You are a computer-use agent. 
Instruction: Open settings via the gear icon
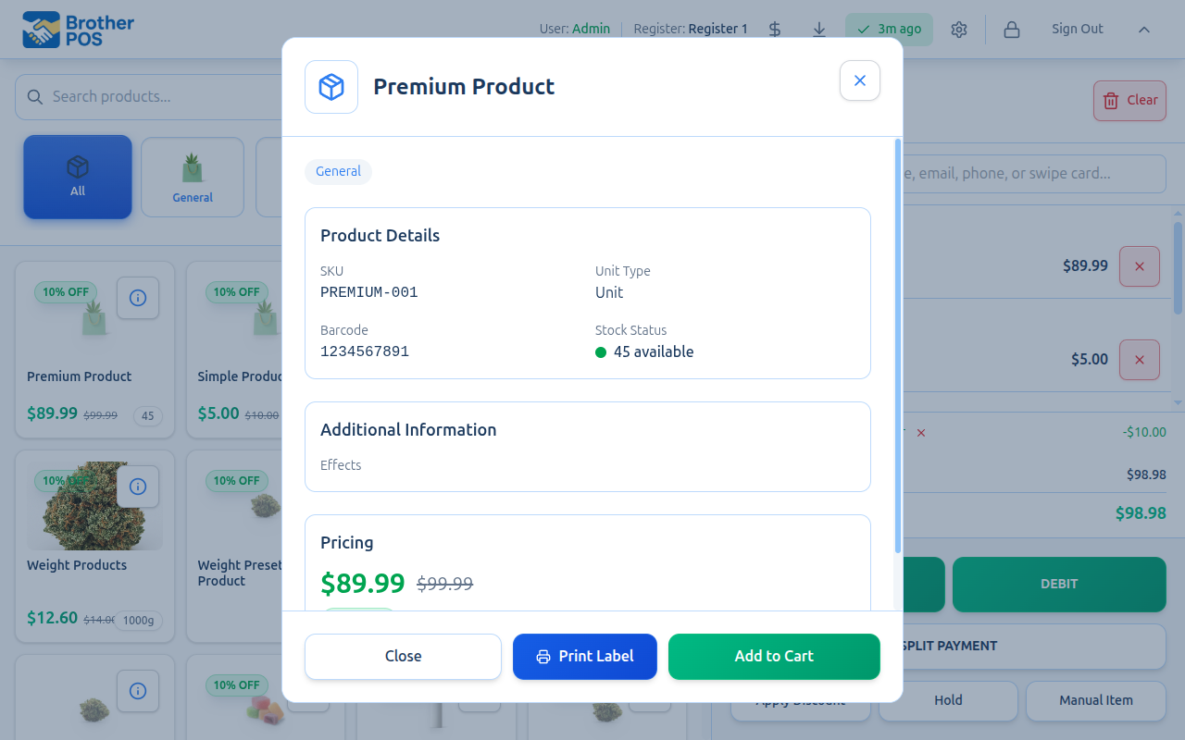pos(959,30)
